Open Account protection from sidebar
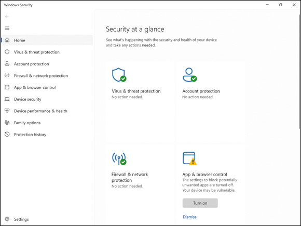 [x=47, y=64]
